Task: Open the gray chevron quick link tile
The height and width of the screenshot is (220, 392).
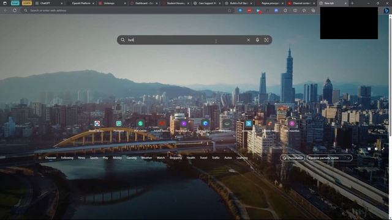Action: 227,123
